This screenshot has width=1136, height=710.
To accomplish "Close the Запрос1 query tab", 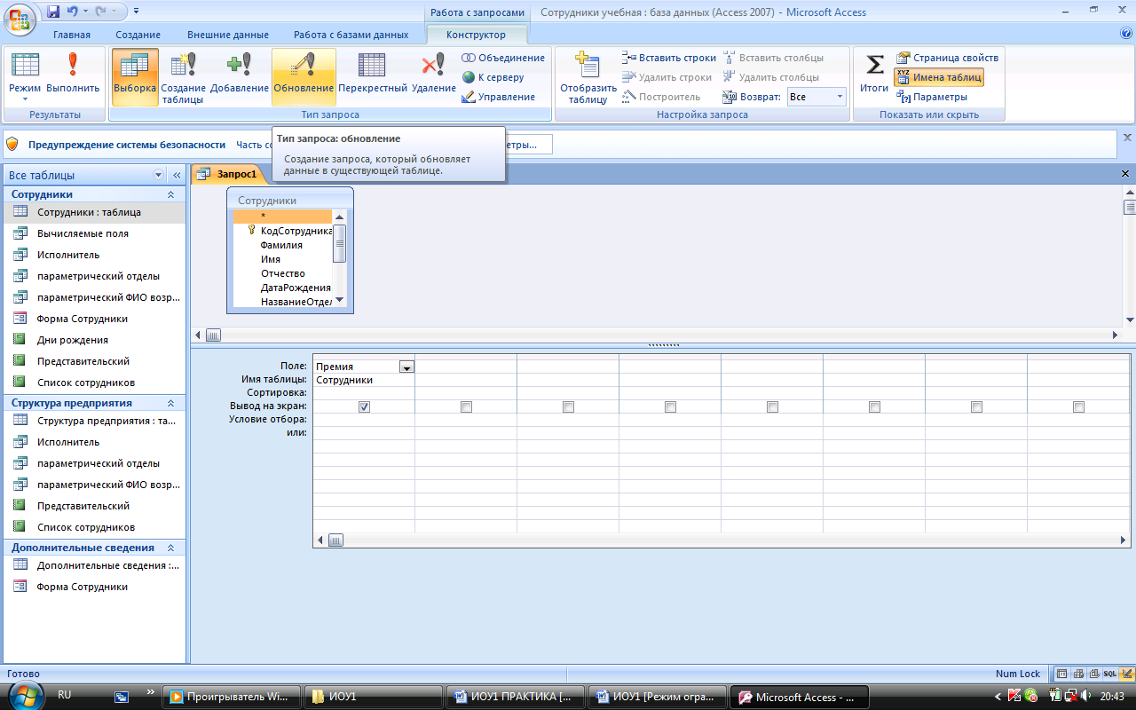I will 1125,174.
